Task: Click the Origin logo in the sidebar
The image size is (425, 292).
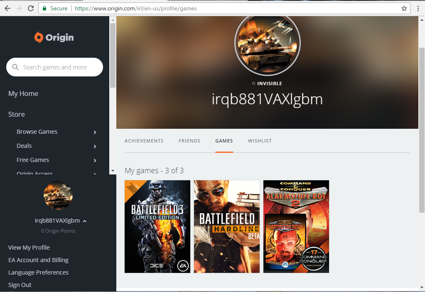Action: (x=54, y=37)
